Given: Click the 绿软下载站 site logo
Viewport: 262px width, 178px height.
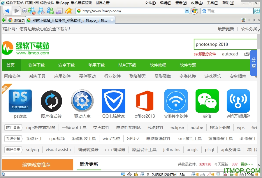Looking at the screenshot, I should tap(25, 48).
